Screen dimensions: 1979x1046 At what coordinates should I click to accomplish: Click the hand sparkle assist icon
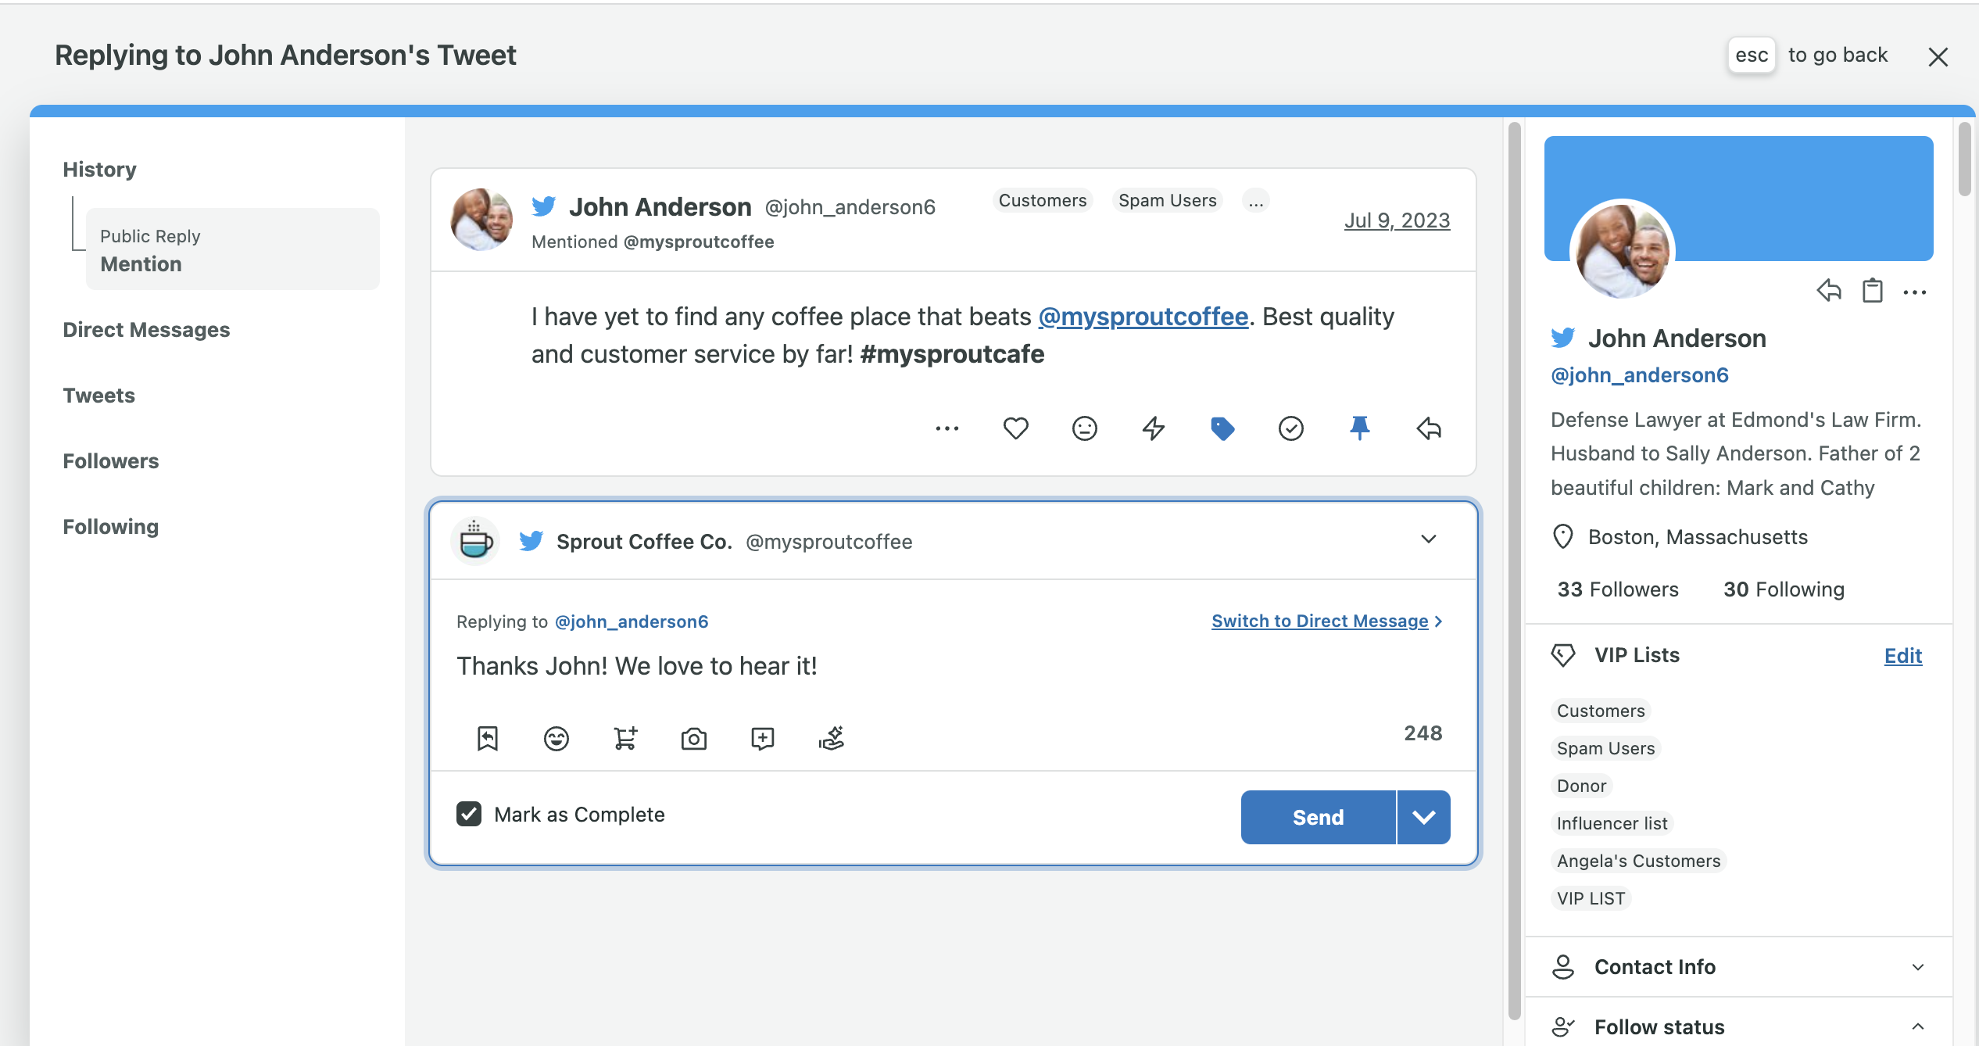click(832, 738)
